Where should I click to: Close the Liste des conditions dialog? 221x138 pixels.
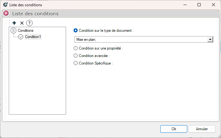pyautogui.click(x=213, y=5)
